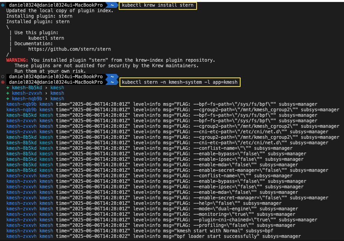Click the --mode dual-engine log line
The width and height of the screenshot is (344, 241).
tap(152, 208)
